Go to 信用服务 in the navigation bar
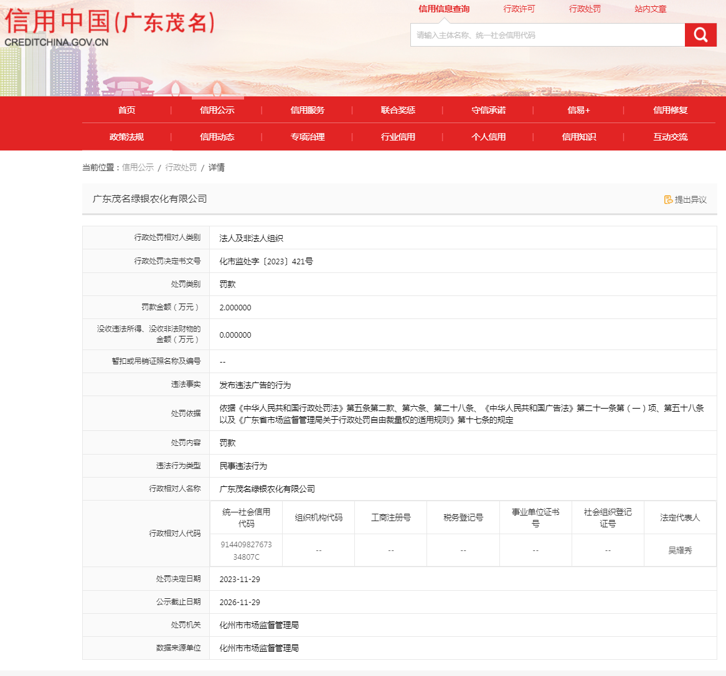The image size is (726, 676). pos(308,110)
